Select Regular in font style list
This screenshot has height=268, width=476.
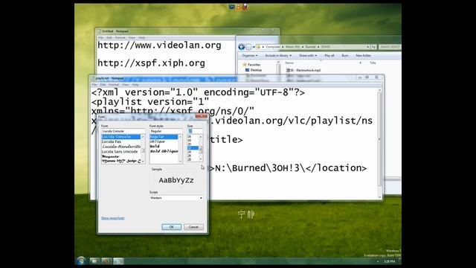click(x=164, y=137)
